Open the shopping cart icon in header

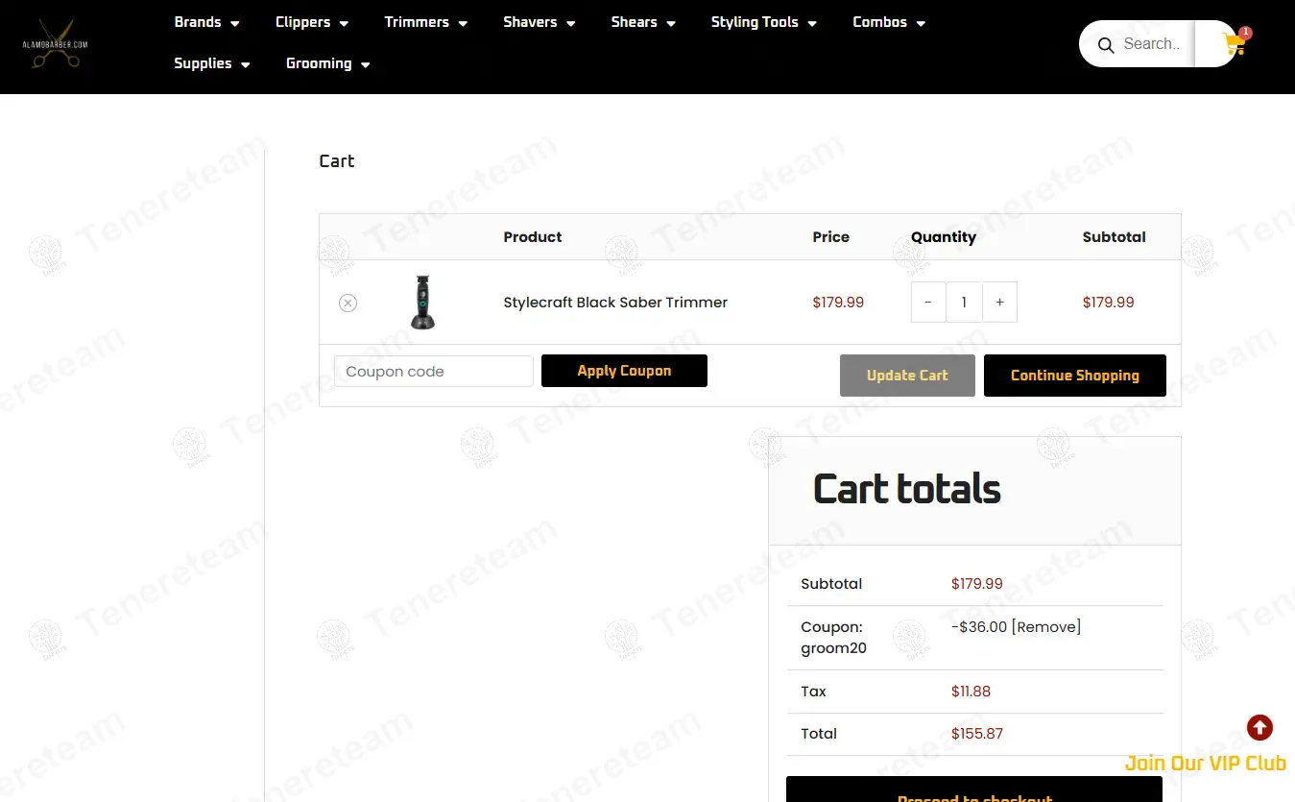pos(1233,45)
